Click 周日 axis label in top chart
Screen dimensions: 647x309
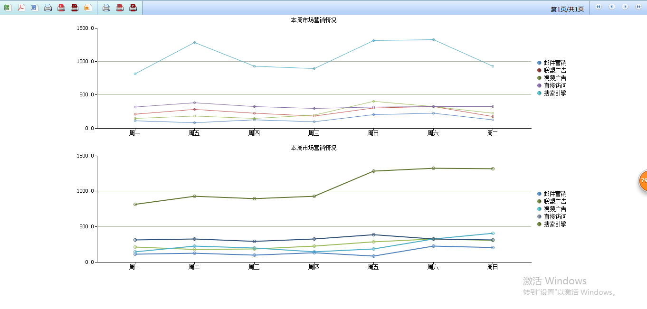(x=373, y=133)
